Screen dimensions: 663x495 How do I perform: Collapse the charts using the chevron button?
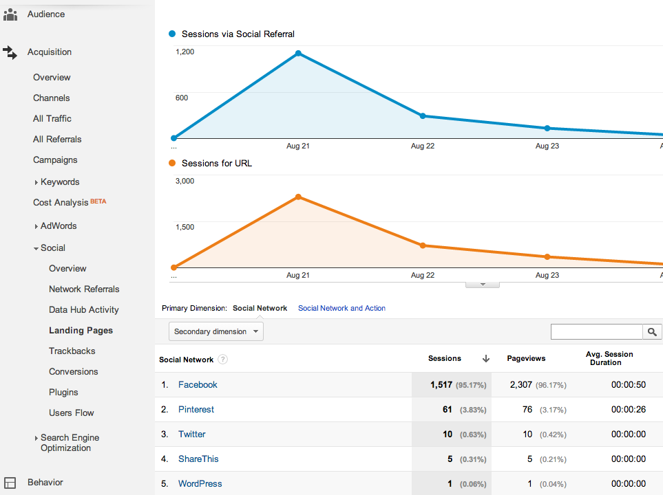pos(482,283)
